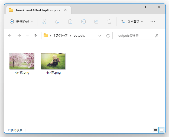Click the 2 個の項目 status text
The image size is (169, 137).
(x=15, y=130)
